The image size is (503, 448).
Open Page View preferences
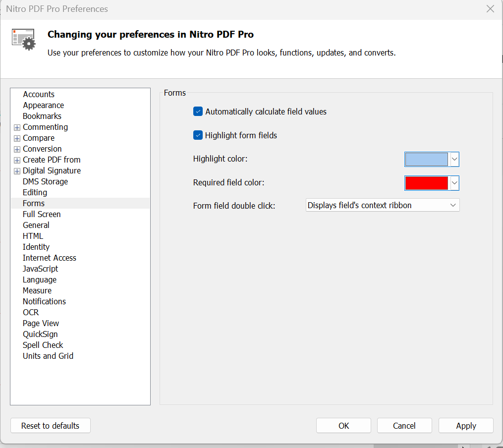click(x=41, y=323)
